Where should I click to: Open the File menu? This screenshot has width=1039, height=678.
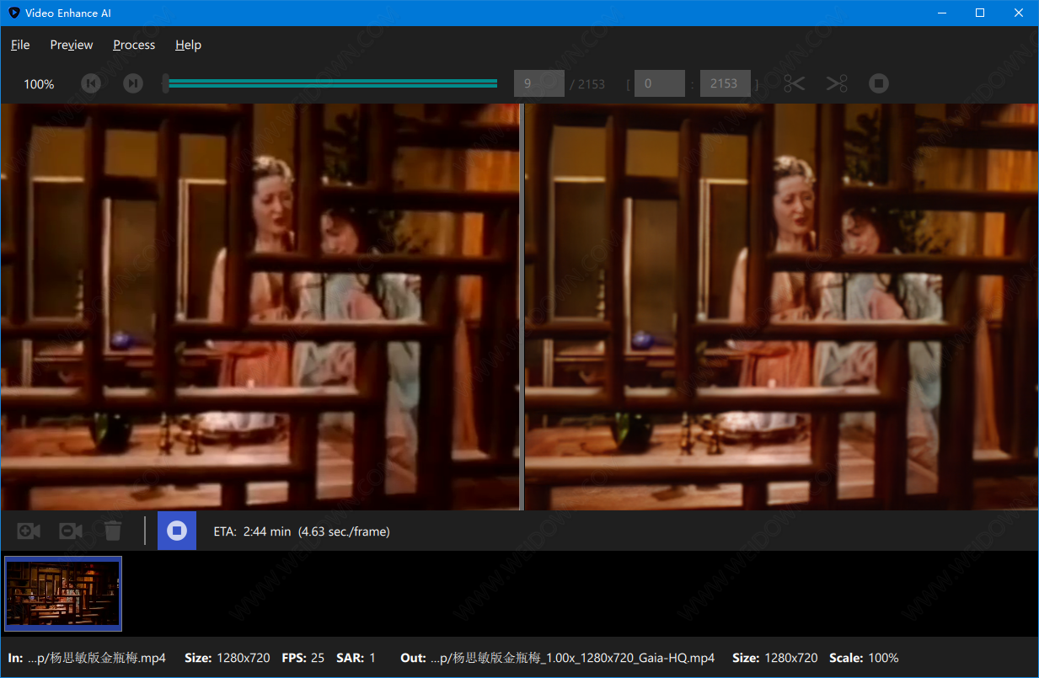(x=20, y=45)
